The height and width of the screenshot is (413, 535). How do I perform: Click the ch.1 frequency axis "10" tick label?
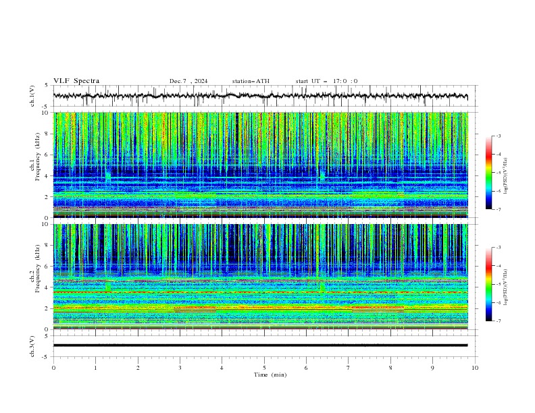[45, 113]
